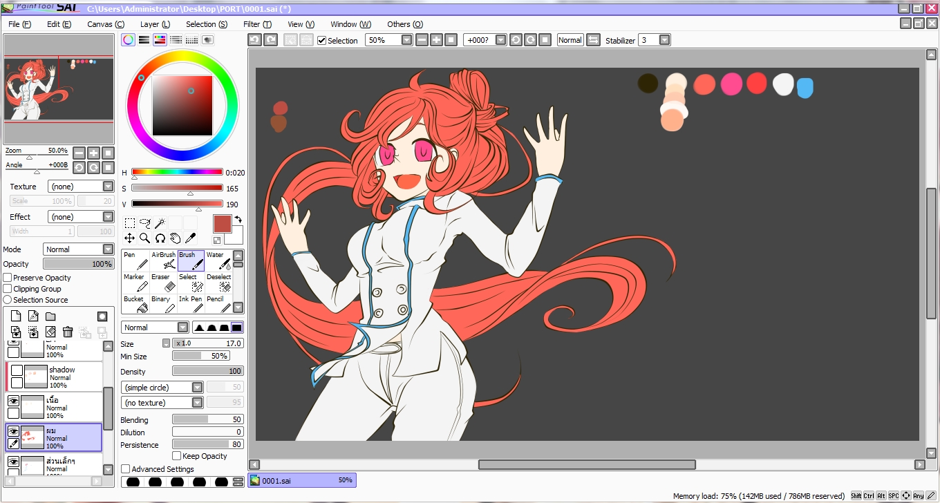Viewport: 940px width, 503px height.
Task: Select the shadow layer
Action: (54, 377)
